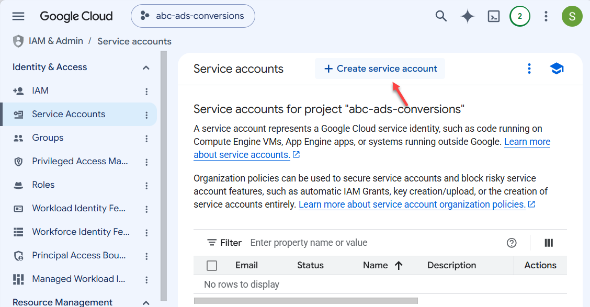Click the horizontal table scrollbar
The width and height of the screenshot is (590, 307).
point(305,301)
